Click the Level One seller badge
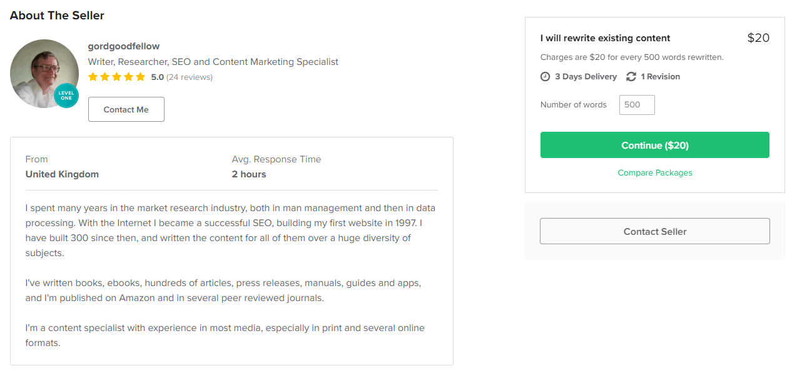The width and height of the screenshot is (797, 371). coord(66,96)
